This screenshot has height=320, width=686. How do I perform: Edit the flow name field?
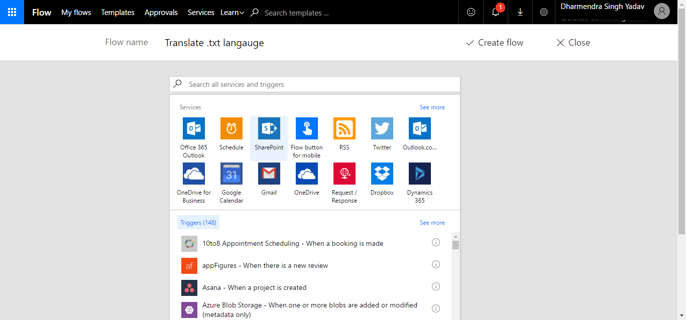coord(214,43)
